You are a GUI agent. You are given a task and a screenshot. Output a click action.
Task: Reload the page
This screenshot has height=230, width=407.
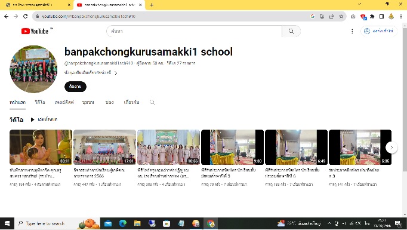(26, 16)
